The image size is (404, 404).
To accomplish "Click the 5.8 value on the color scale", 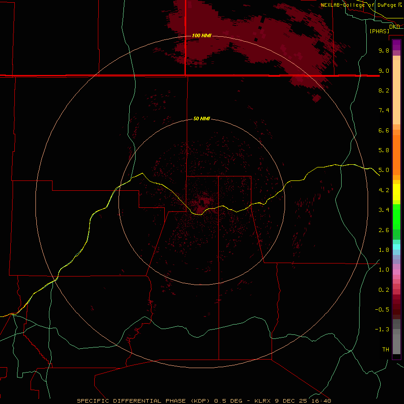I will pos(384,150).
